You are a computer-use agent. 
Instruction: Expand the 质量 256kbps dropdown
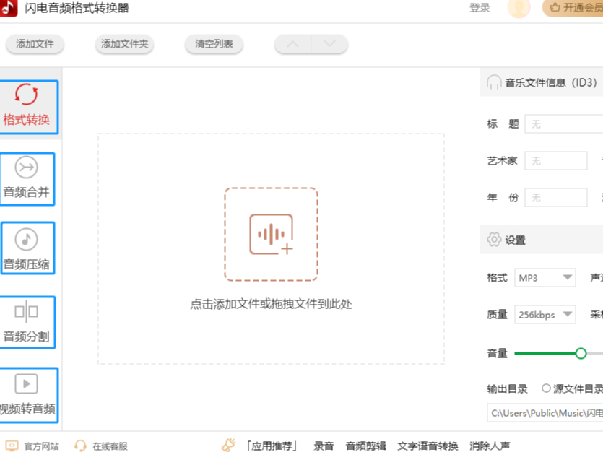coord(545,315)
